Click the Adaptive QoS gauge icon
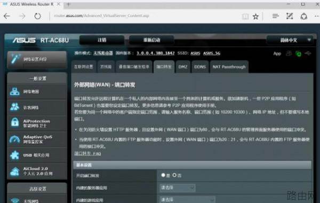The height and width of the screenshot is (203, 320). pyautogui.click(x=15, y=139)
